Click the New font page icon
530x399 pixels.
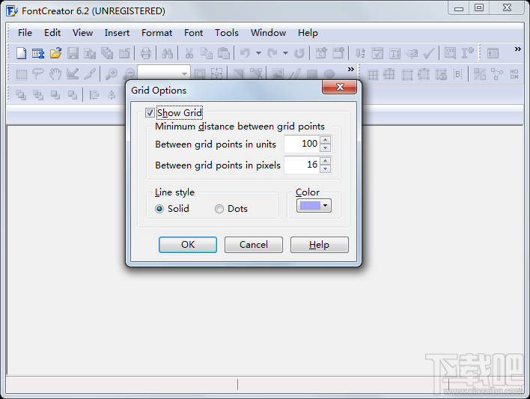(21, 53)
